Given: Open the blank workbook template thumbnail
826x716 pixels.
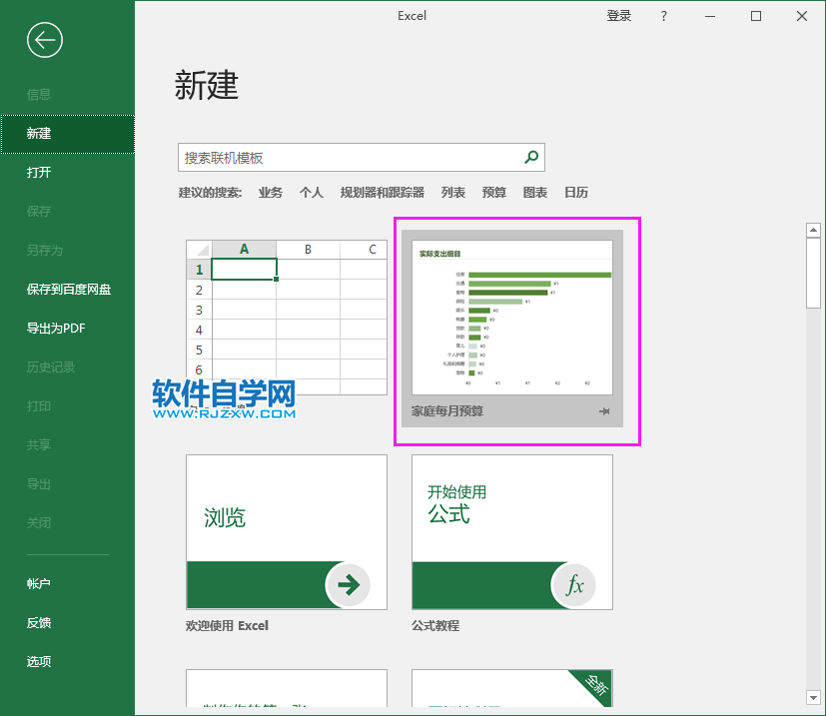Looking at the screenshot, I should (286, 313).
